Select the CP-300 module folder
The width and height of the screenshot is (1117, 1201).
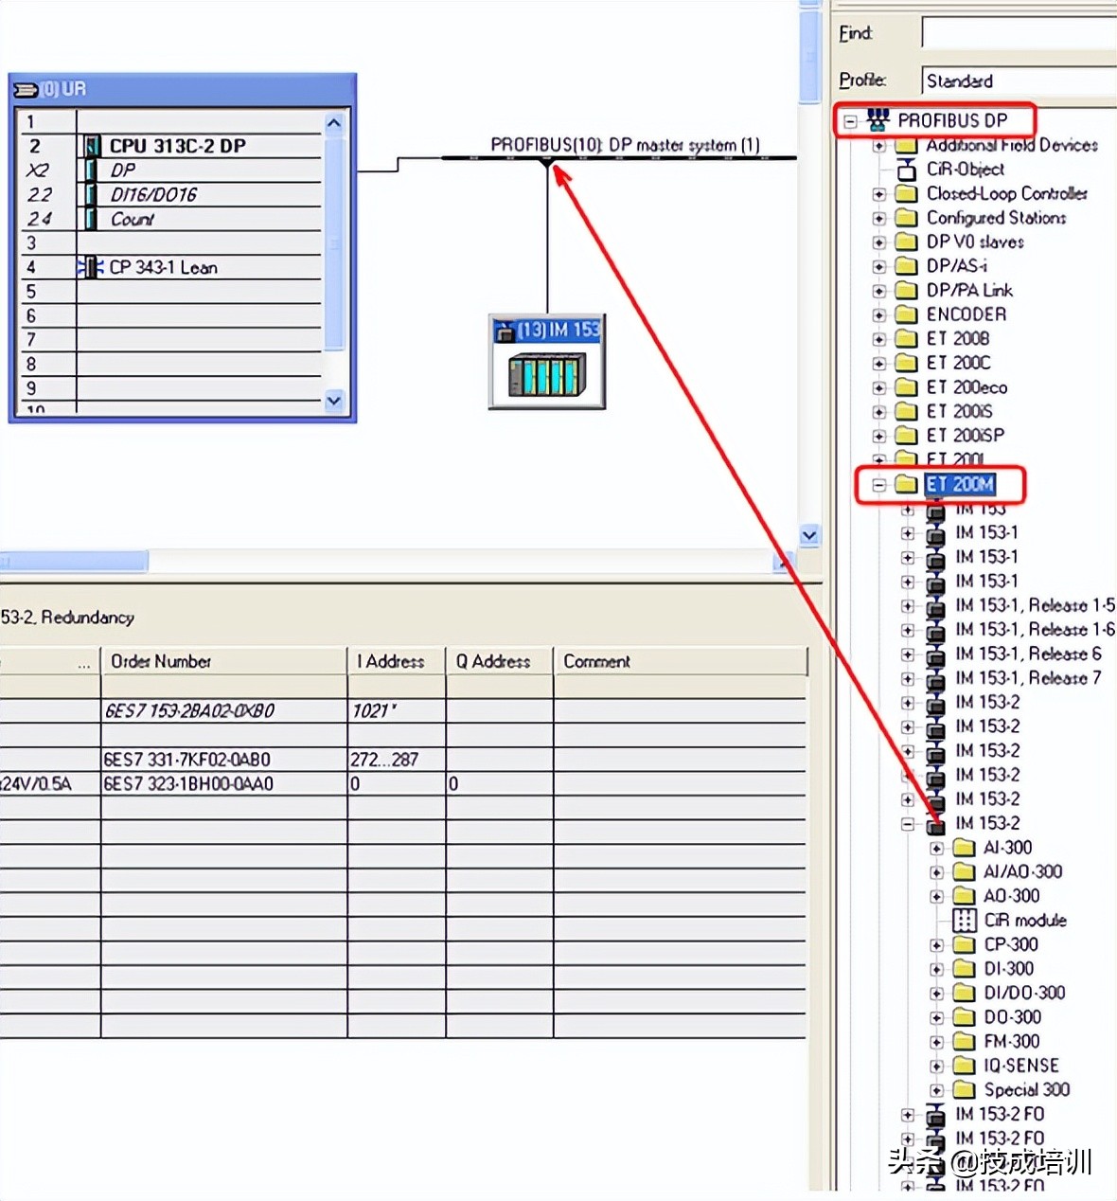[1011, 944]
